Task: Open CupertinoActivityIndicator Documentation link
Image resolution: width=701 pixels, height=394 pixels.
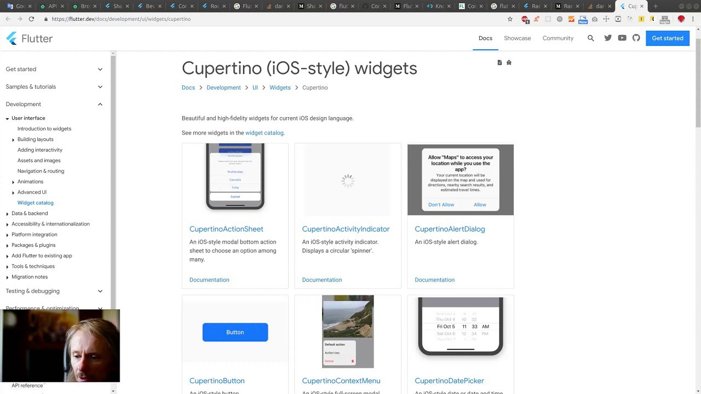Action: pyautogui.click(x=322, y=280)
